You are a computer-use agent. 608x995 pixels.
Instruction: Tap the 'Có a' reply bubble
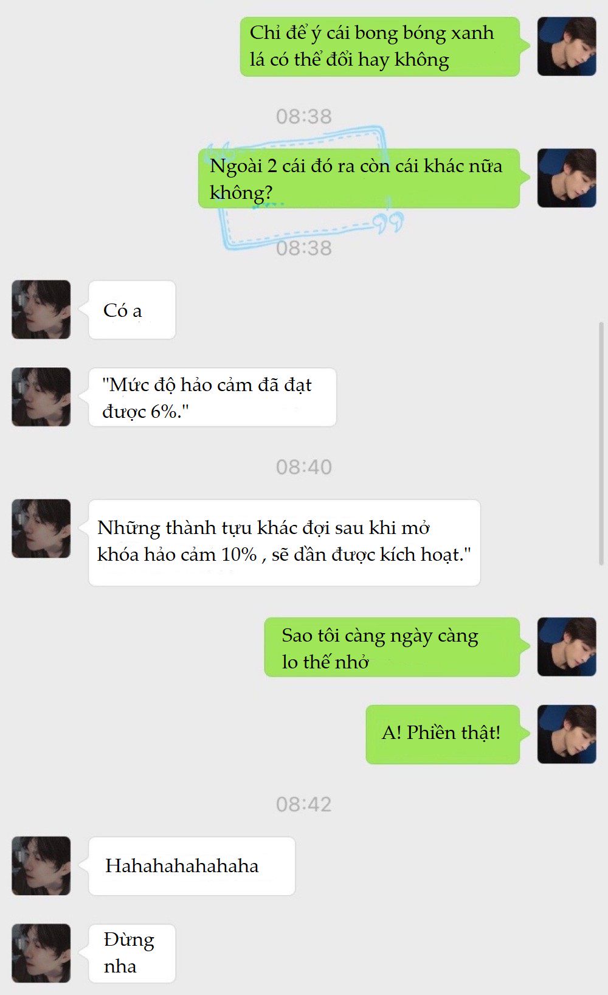pos(132,310)
